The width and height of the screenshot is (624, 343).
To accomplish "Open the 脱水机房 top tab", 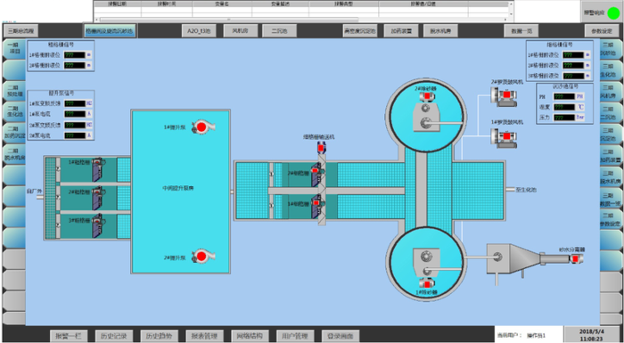I will click(x=440, y=30).
